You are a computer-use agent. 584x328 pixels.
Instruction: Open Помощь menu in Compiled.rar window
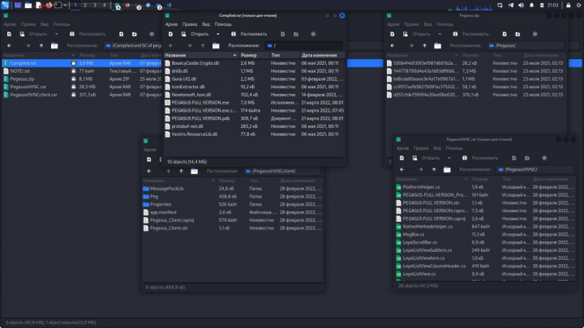pos(223,24)
